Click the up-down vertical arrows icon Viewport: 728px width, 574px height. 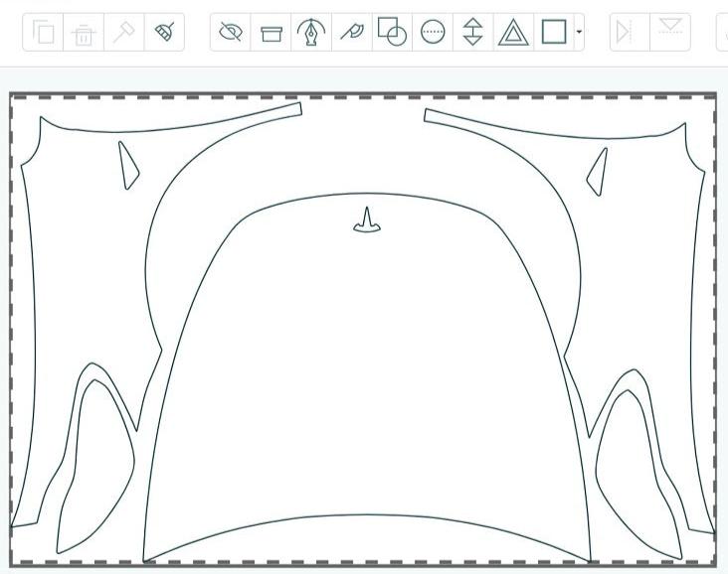473,33
